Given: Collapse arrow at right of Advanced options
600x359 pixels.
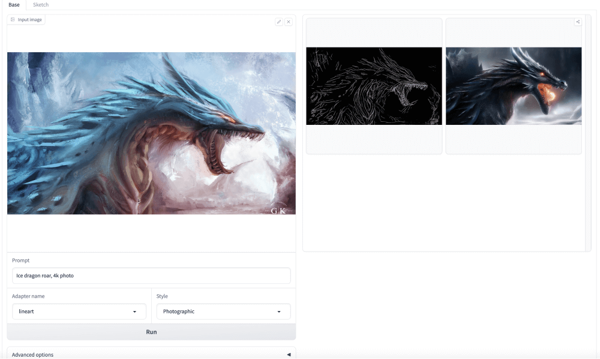Looking at the screenshot, I should 289,354.
